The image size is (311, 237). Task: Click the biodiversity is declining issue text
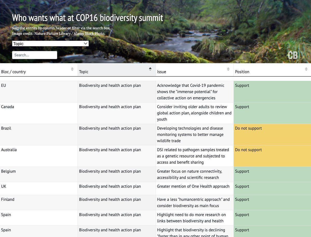point(192,233)
